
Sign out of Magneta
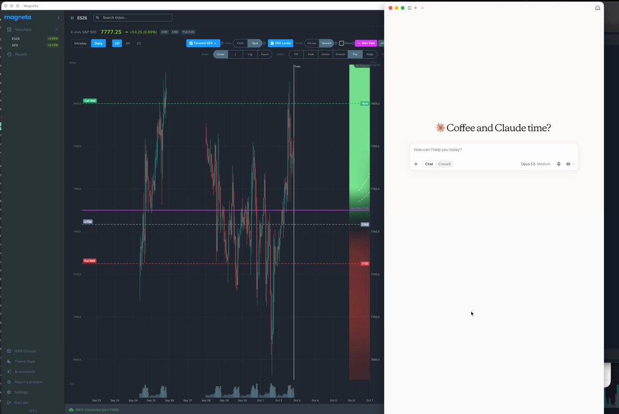pyautogui.click(x=18, y=402)
